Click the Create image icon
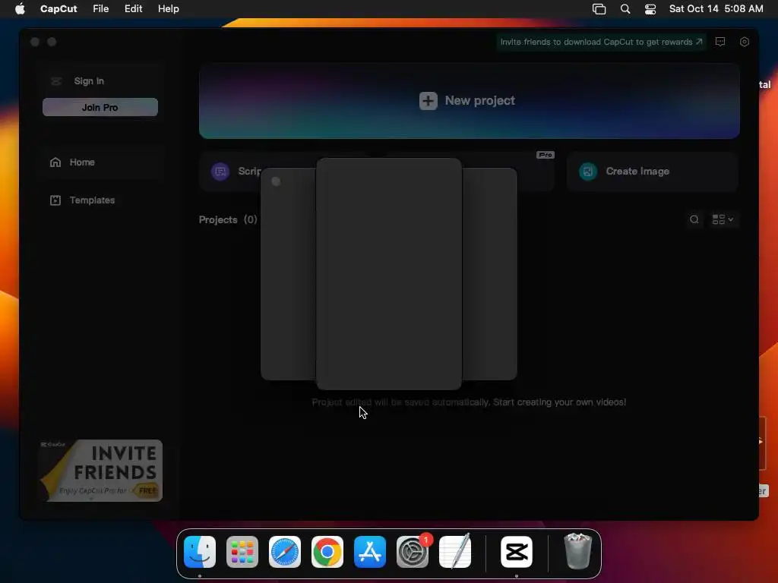Image resolution: width=778 pixels, height=583 pixels. 588,172
